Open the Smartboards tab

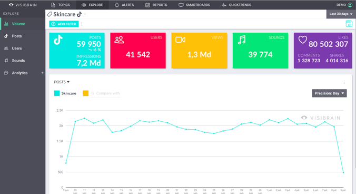[x=194, y=5]
